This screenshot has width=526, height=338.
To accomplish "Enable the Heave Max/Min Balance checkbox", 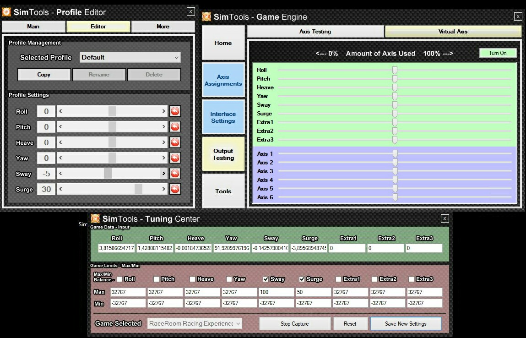I will pyautogui.click(x=192, y=279).
